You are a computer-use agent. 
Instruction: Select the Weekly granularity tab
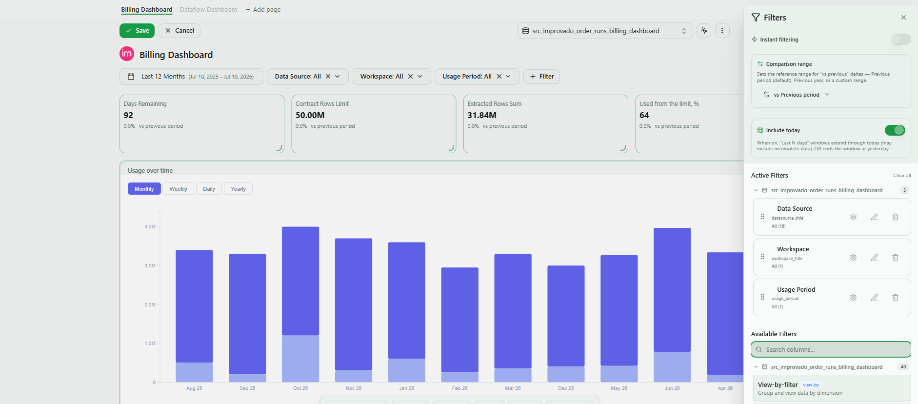point(178,189)
